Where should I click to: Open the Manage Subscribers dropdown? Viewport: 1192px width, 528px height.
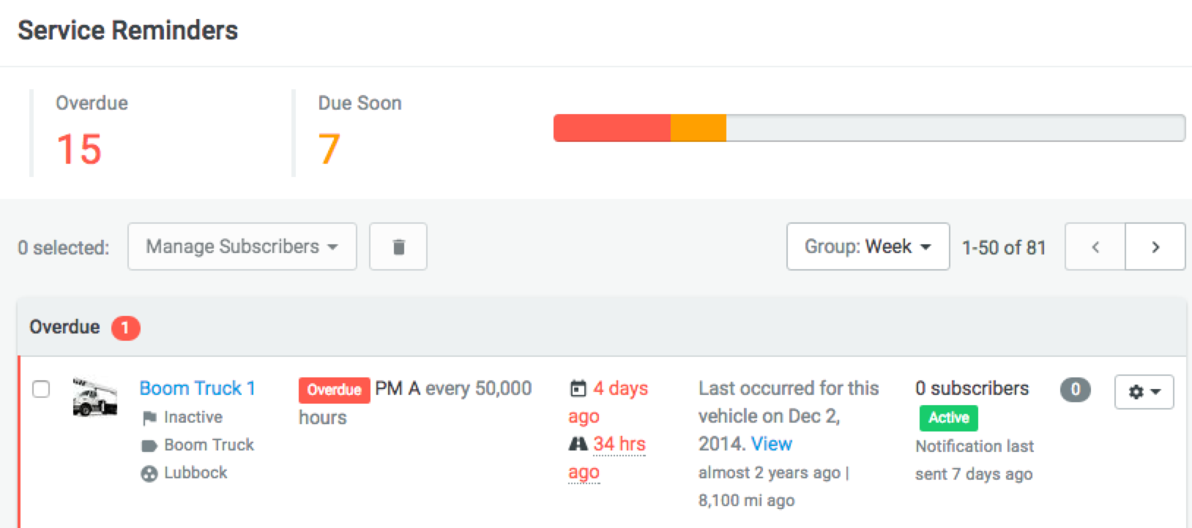click(242, 247)
